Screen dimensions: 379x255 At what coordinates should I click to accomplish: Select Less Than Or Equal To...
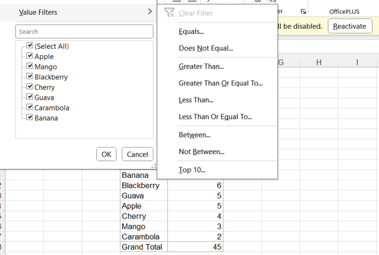(x=215, y=117)
